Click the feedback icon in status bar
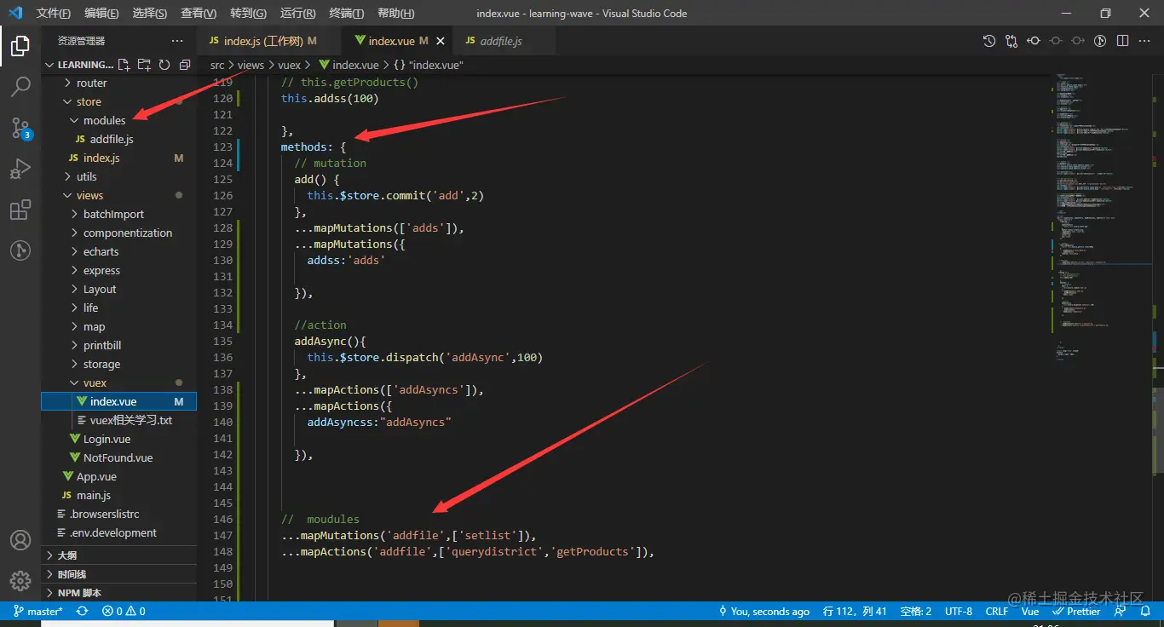Viewport: 1164px width, 627px height. coord(1121,611)
